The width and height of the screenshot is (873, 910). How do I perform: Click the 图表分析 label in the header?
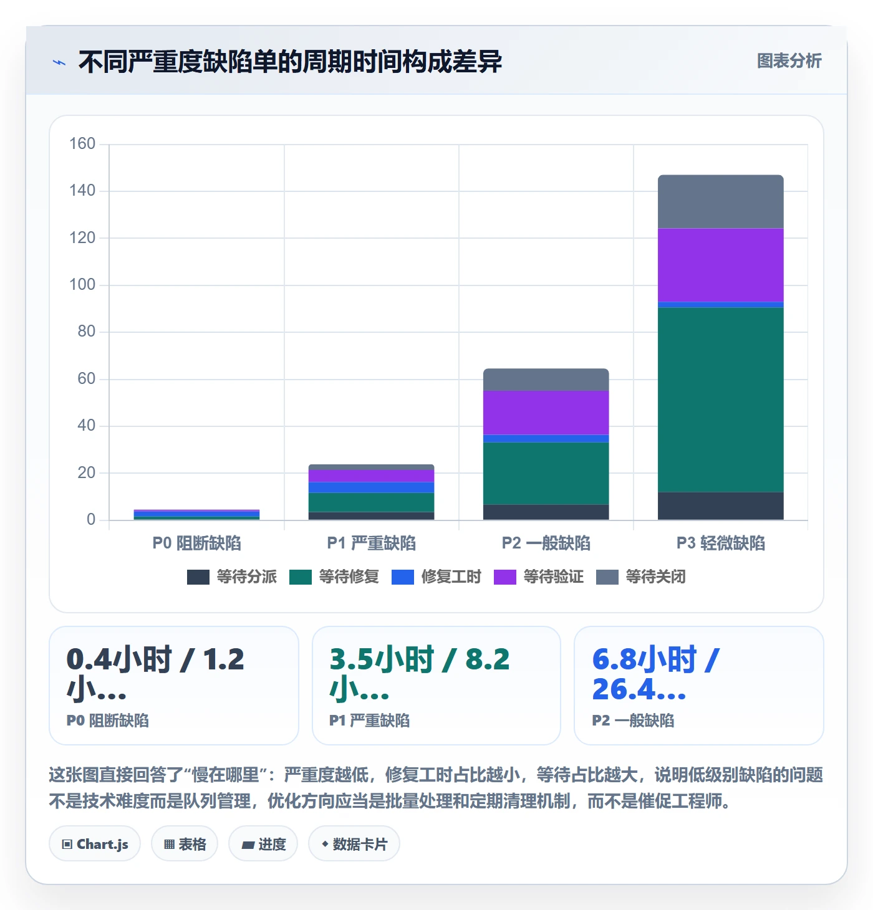pos(789,61)
